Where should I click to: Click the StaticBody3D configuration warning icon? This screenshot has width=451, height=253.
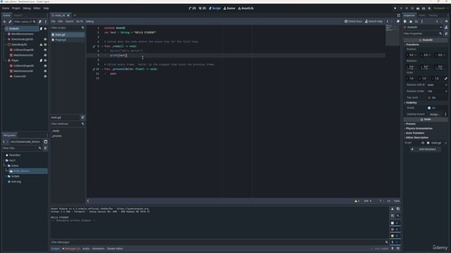41,45
